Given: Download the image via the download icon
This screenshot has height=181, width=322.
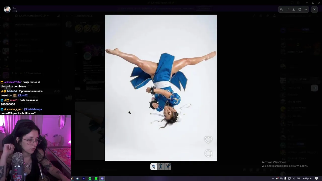Looking at the screenshot, I should click(294, 9).
